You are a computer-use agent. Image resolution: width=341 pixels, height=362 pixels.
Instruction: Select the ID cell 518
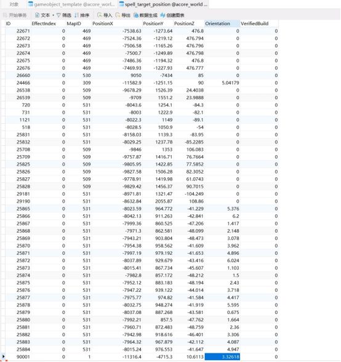[26, 127]
